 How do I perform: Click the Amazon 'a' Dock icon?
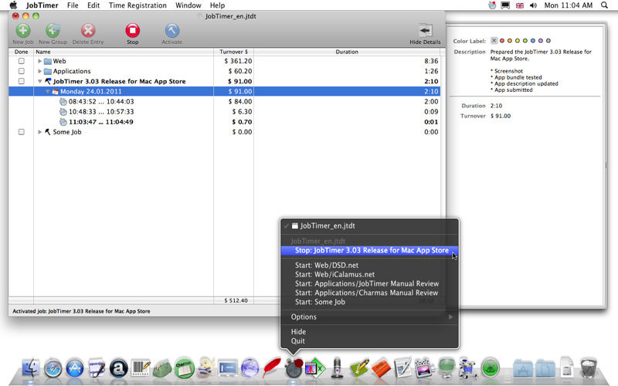[x=119, y=369]
